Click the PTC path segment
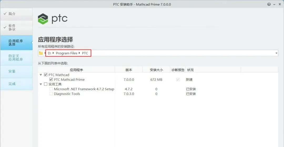This screenshot has height=147, width=284. [x=85, y=53]
